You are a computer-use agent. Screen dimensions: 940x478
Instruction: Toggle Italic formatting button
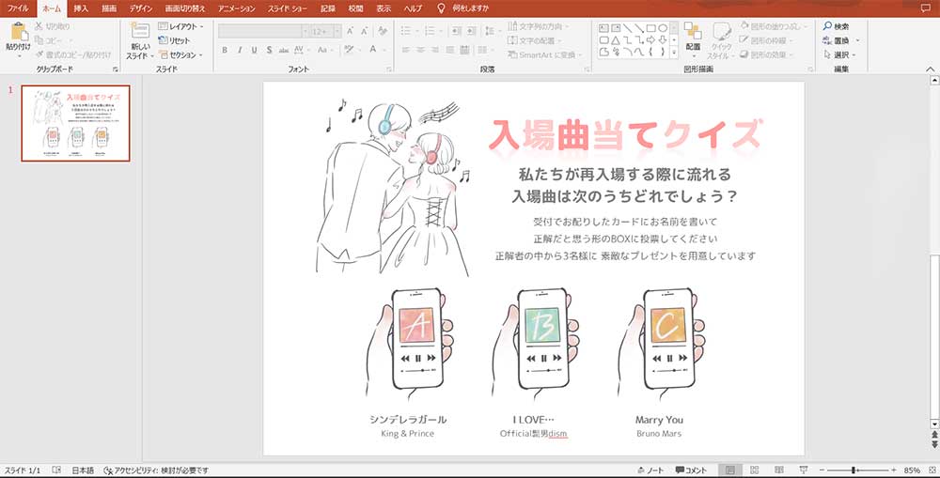240,50
